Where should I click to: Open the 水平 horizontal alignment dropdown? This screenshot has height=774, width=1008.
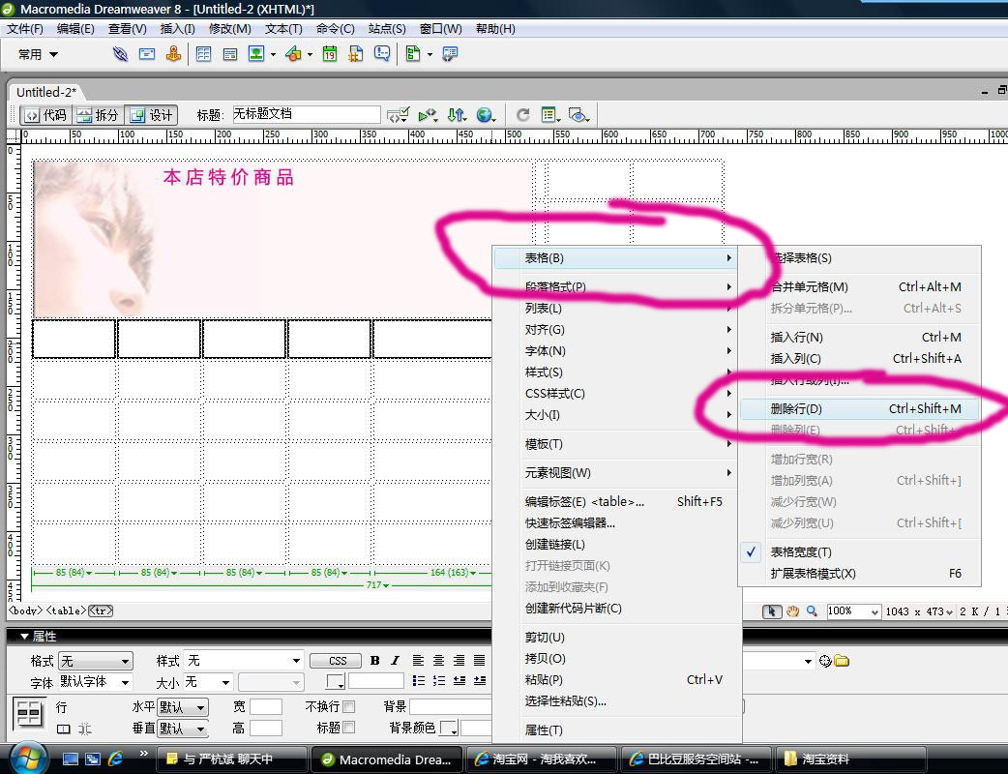click(183, 708)
